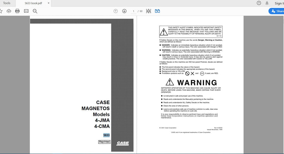
Task: Close the 5633 book.pdf tab
Action: [48, 3]
